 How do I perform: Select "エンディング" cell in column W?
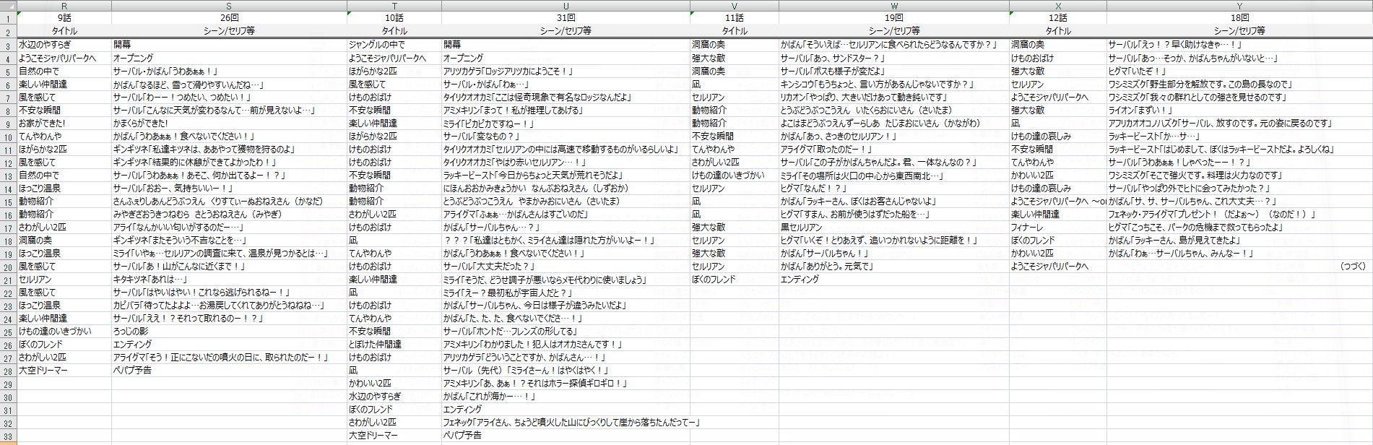pos(893,280)
